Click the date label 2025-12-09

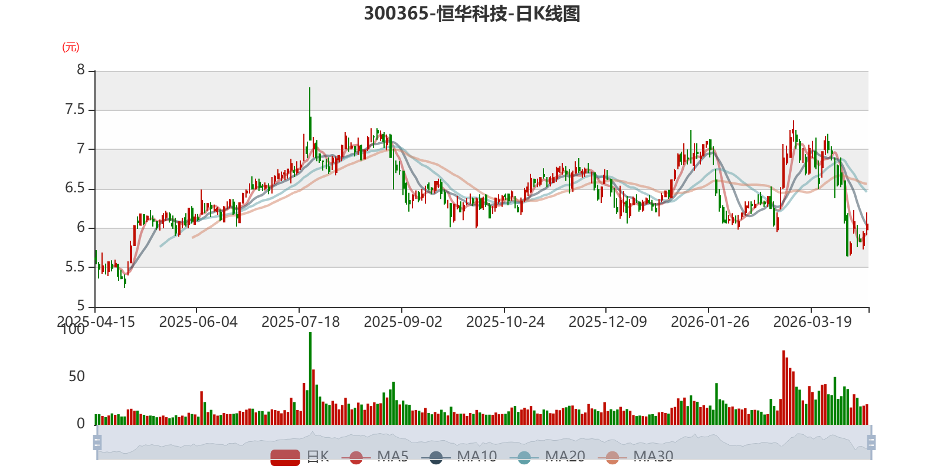(608, 322)
